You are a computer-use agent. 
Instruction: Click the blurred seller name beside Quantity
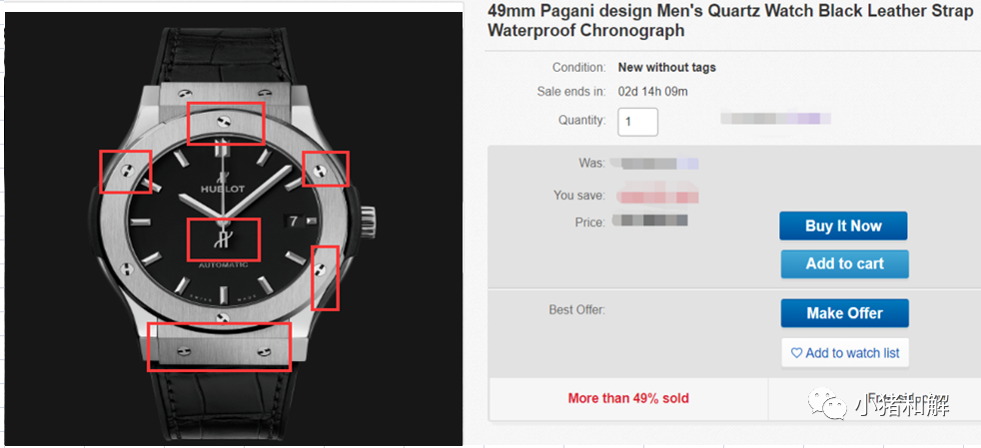pos(776,118)
